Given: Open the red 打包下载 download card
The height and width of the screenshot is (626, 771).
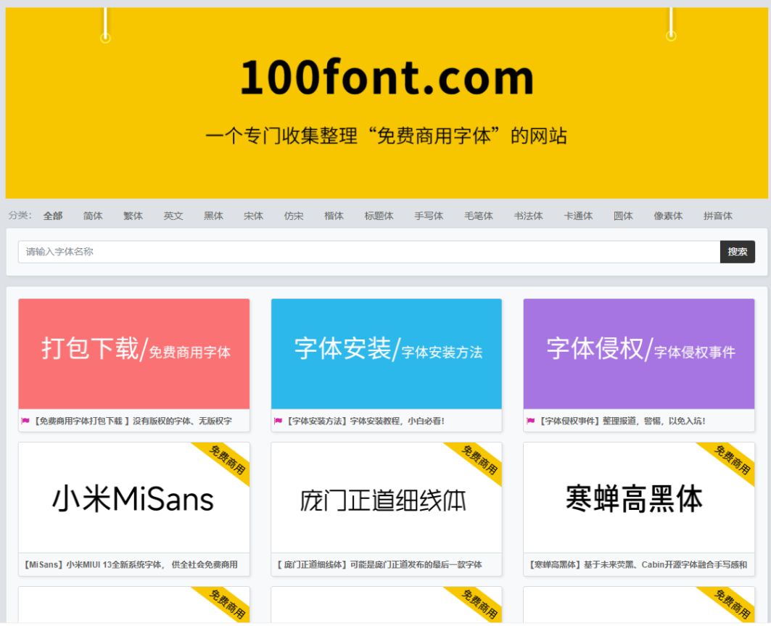Looking at the screenshot, I should pyautogui.click(x=133, y=353).
